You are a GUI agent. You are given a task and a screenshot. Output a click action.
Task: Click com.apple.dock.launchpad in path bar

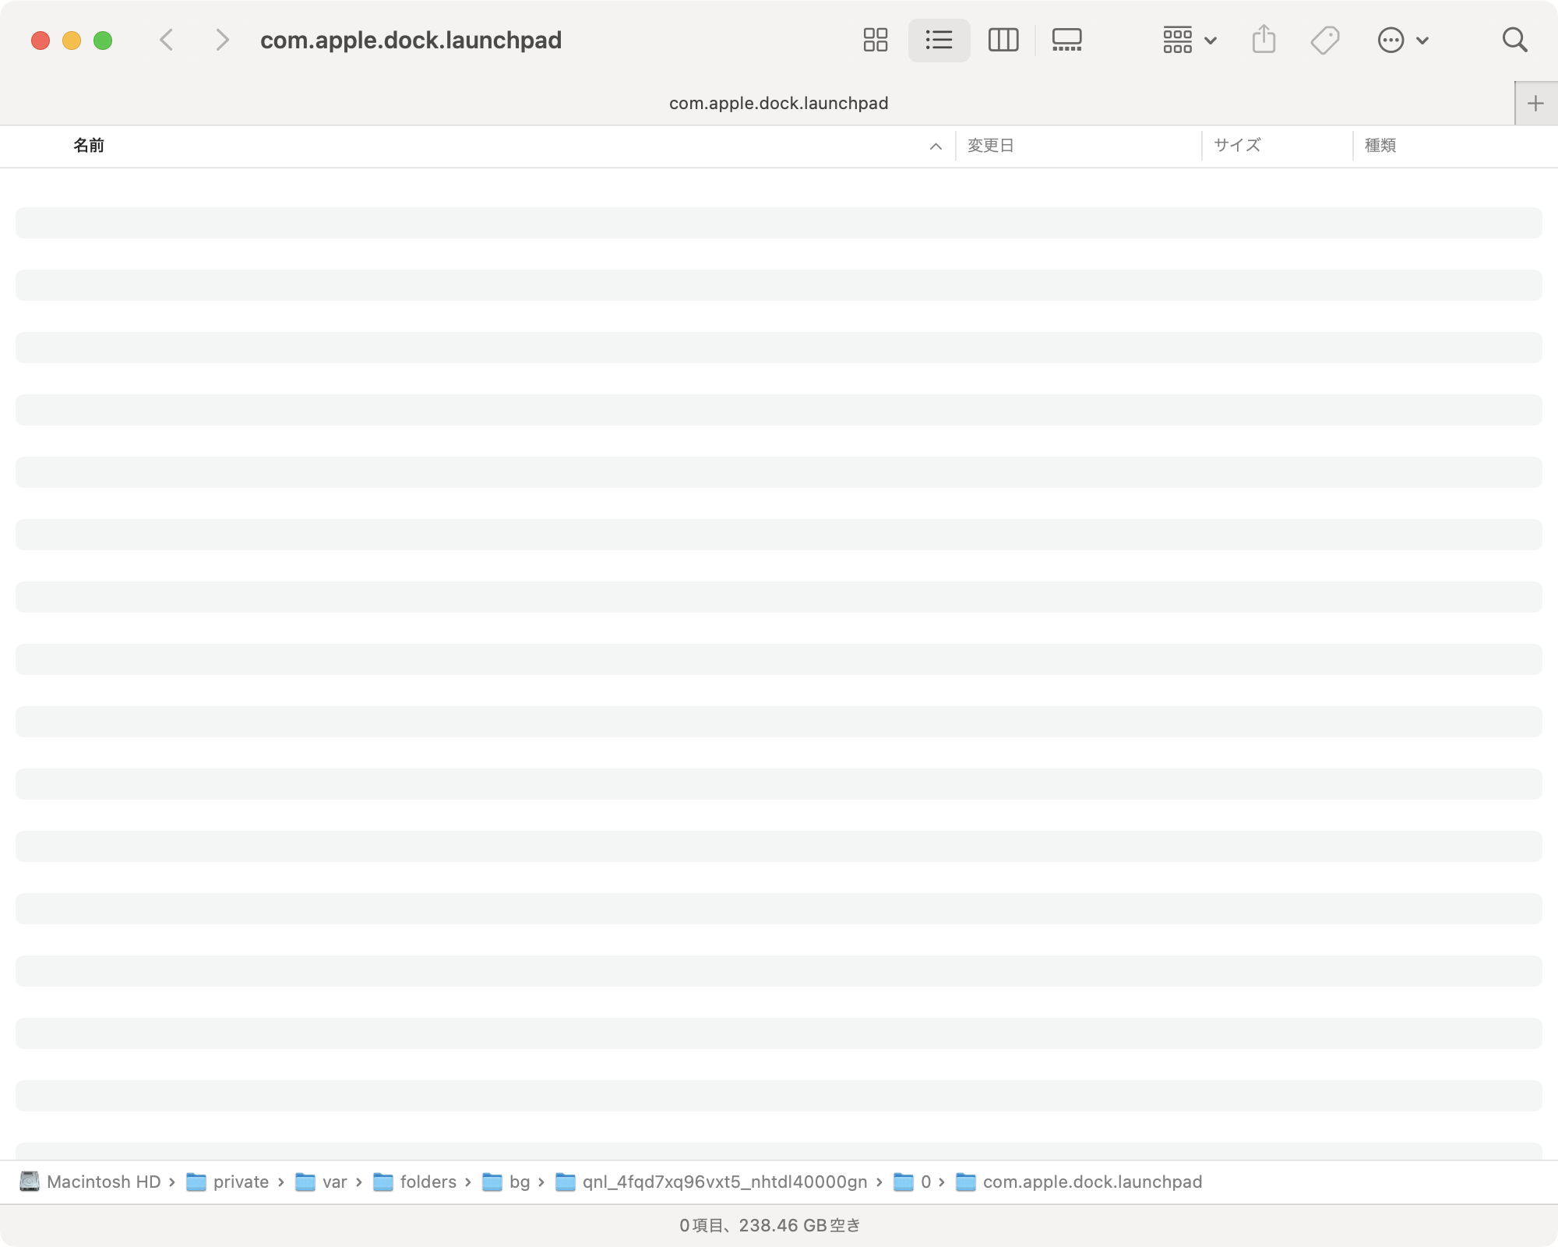(1079, 1182)
